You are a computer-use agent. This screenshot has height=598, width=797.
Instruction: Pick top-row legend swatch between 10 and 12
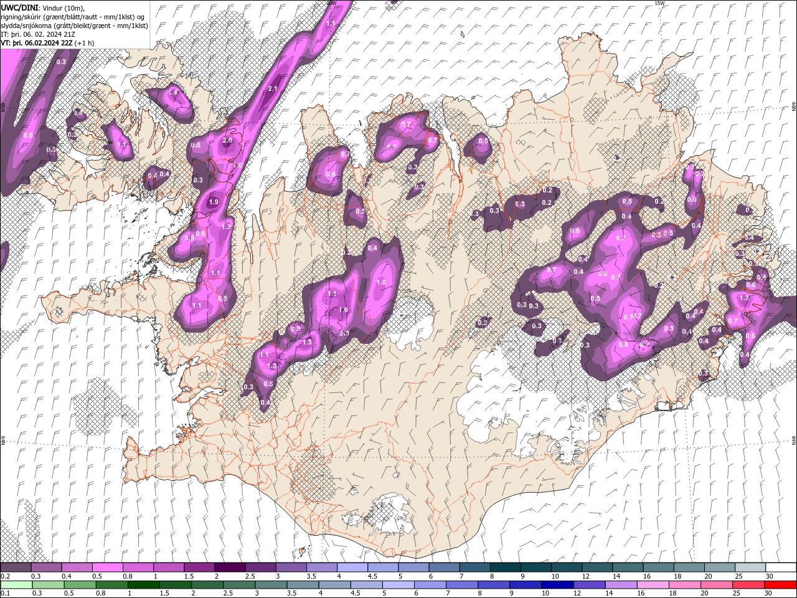click(x=565, y=567)
